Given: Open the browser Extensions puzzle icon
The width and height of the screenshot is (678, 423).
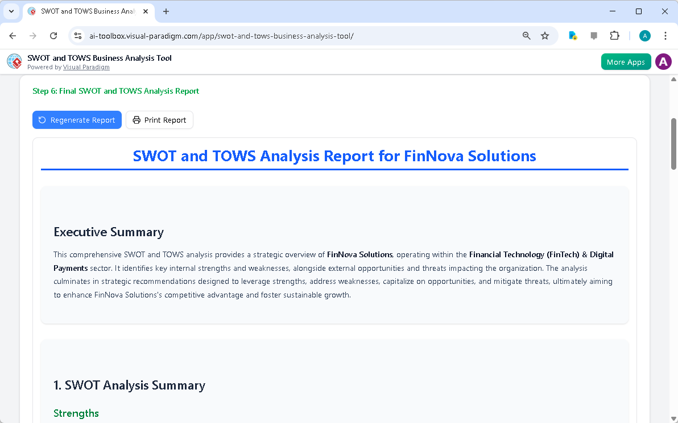Looking at the screenshot, I should click(x=615, y=35).
